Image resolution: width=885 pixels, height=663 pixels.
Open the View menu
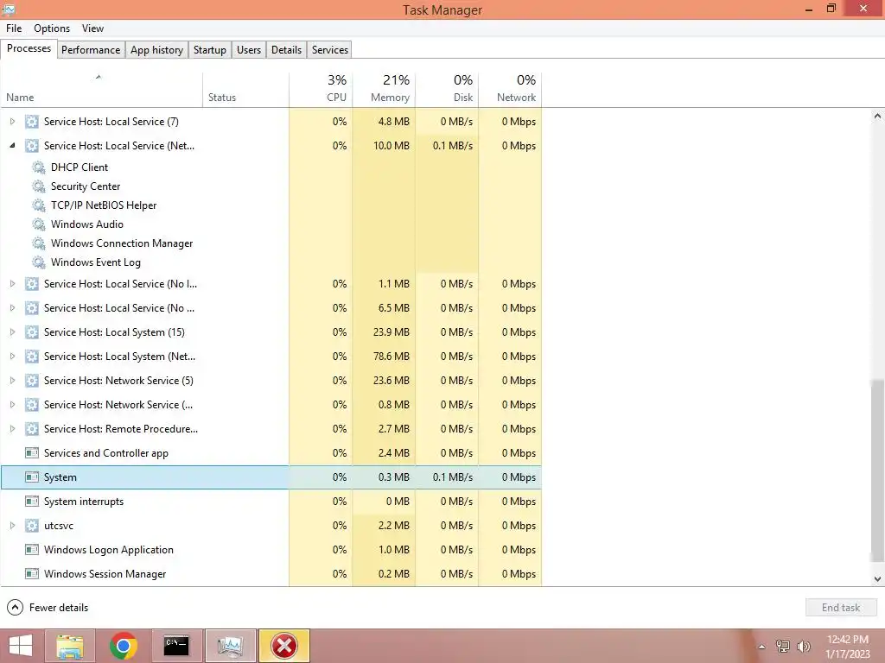92,28
